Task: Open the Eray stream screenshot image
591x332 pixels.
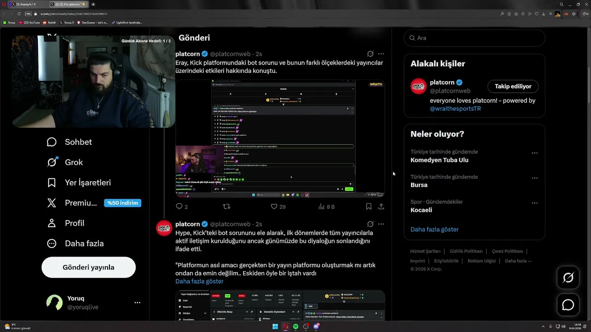Action: [280, 138]
